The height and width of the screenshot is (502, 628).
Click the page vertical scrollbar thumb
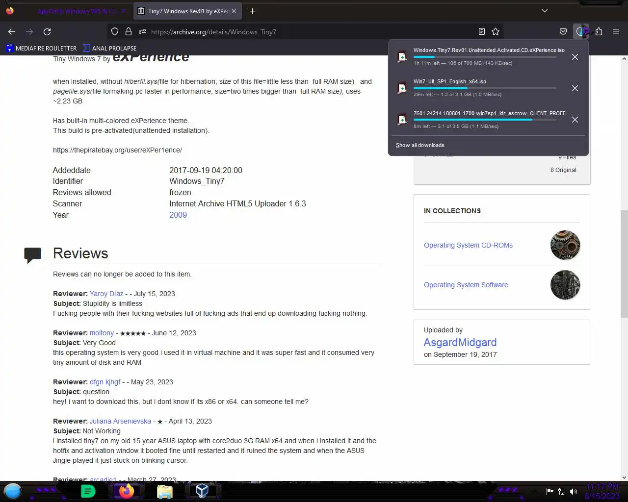[x=624, y=264]
